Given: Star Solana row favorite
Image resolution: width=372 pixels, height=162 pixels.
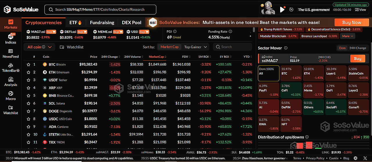Looking at the screenshot, I should (x=28, y=103).
